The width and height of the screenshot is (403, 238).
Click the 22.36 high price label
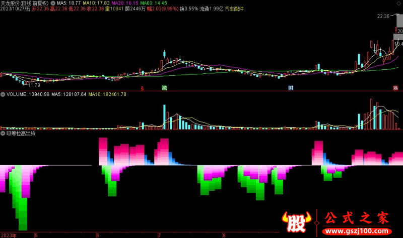383,17
